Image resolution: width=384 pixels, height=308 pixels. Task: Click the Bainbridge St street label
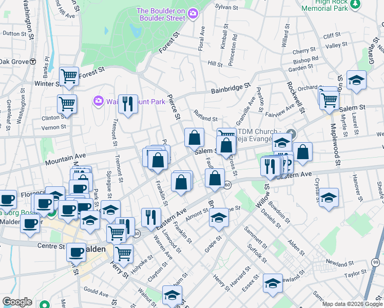(x=231, y=88)
